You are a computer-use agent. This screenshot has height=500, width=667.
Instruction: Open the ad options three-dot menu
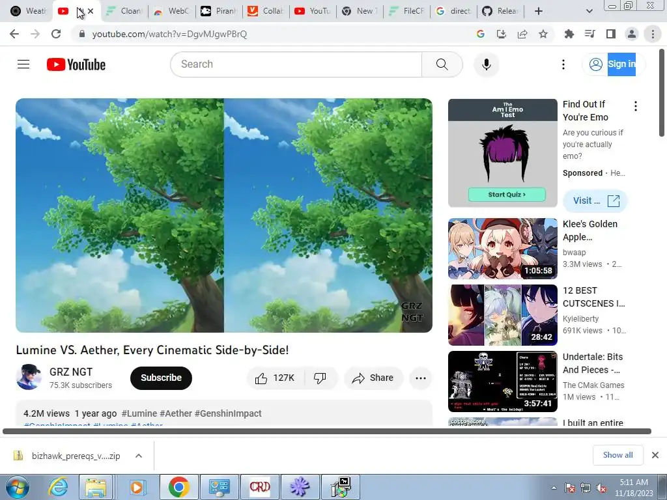point(636,106)
